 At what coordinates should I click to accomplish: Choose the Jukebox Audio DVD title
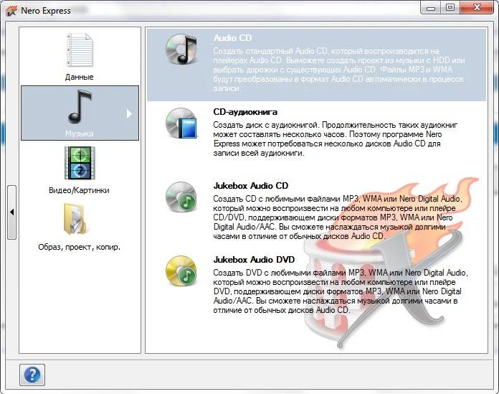tap(254, 260)
